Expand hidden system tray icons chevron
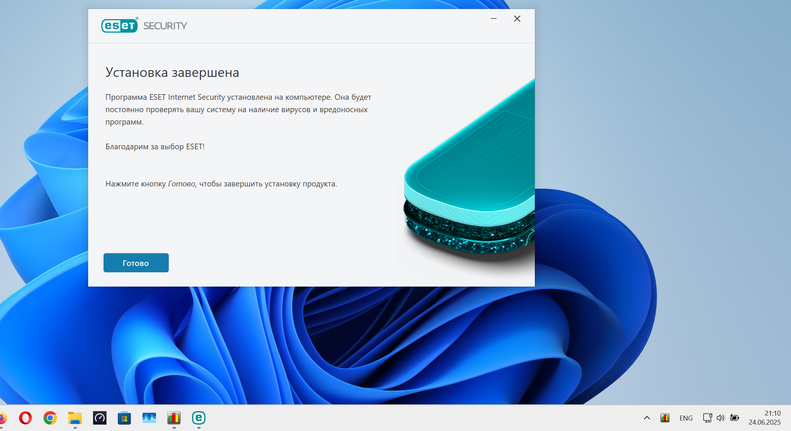Viewport: 791px width, 431px height. coord(647,417)
